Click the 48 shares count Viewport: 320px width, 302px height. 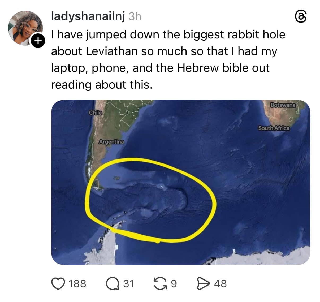pos(220,283)
